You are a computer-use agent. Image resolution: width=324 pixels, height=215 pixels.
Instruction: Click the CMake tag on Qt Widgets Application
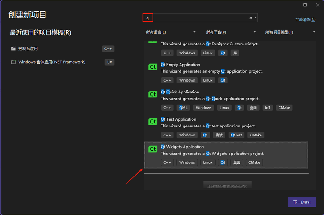[254, 162]
